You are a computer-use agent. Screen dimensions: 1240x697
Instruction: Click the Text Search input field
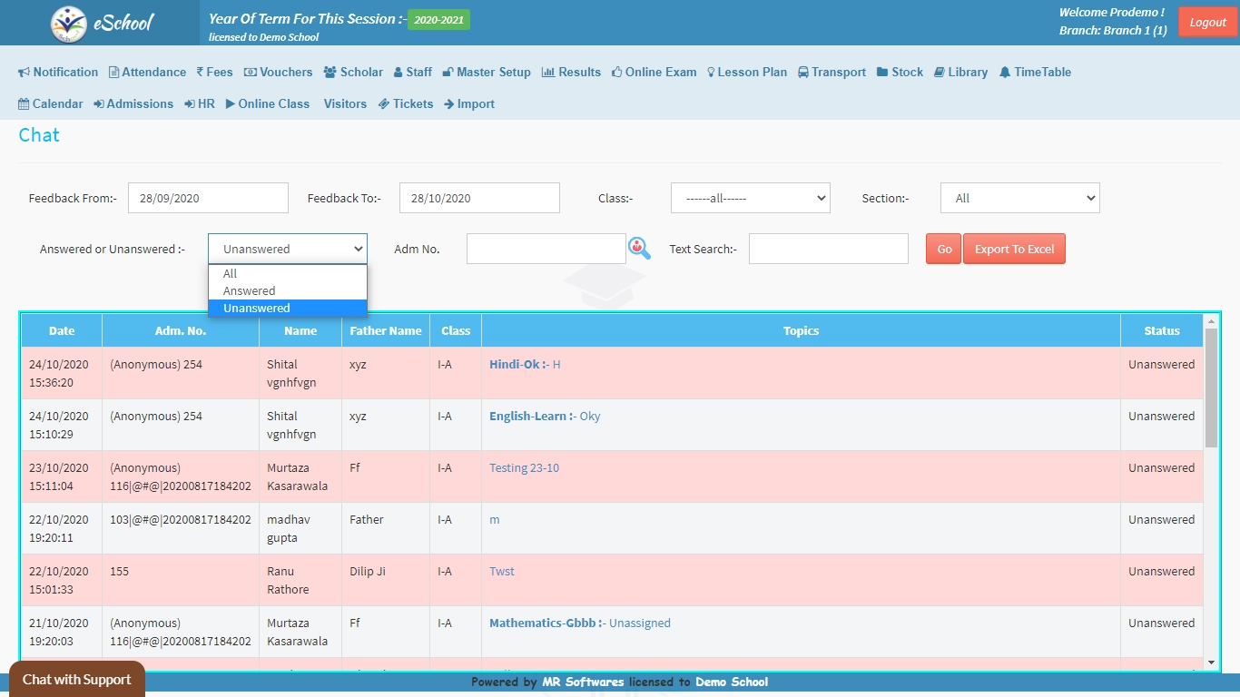pyautogui.click(x=828, y=249)
